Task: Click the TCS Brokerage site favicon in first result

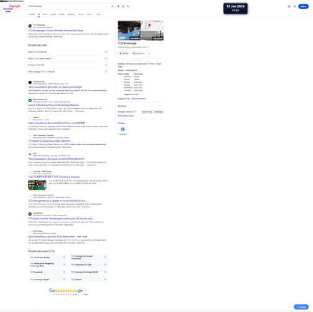Action: tap(30, 26)
